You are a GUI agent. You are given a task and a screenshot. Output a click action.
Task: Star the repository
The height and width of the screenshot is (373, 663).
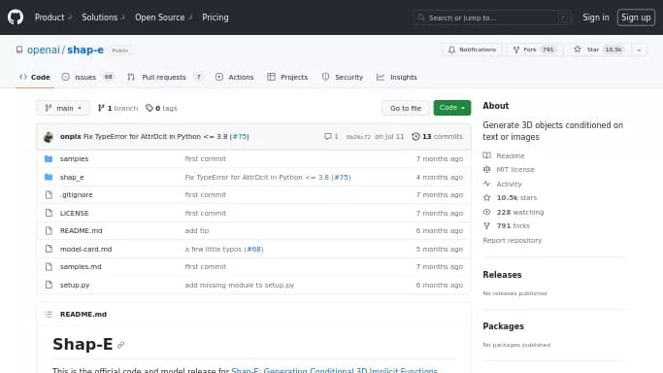pyautogui.click(x=598, y=50)
